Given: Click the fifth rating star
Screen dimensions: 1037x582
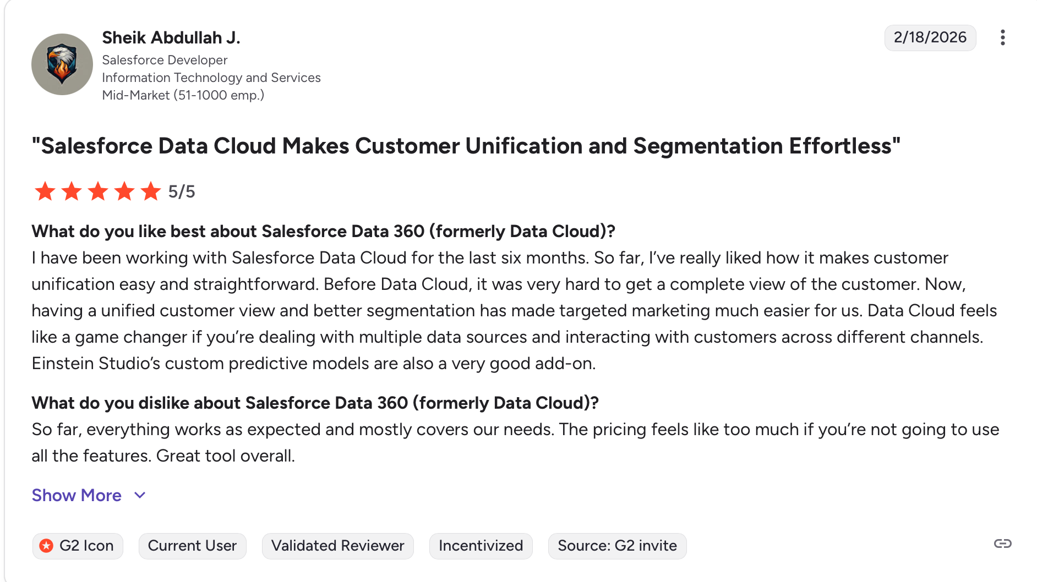Looking at the screenshot, I should point(150,191).
